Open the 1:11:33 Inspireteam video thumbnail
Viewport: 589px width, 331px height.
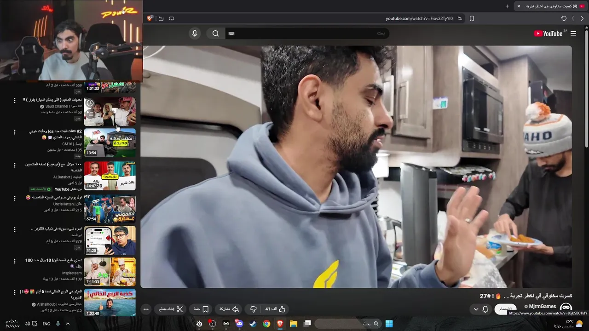point(110,272)
